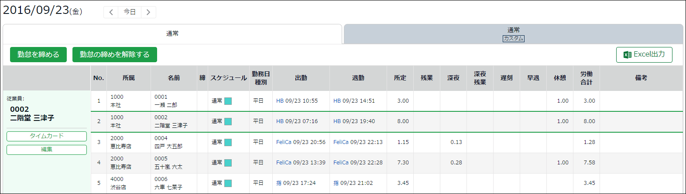Click the 出勤 column header

point(301,78)
